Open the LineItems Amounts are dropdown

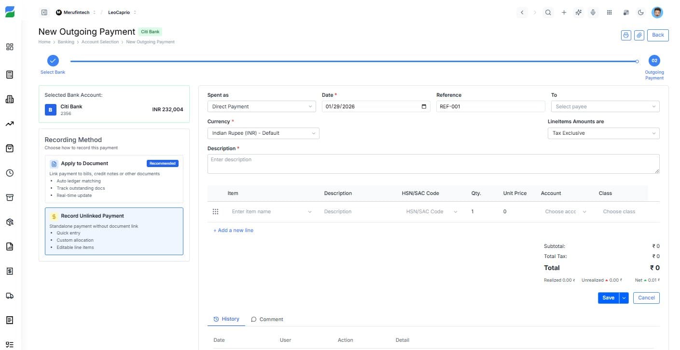click(603, 133)
